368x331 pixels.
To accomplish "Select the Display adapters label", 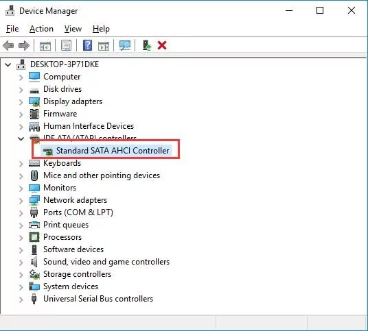I will pos(73,101).
